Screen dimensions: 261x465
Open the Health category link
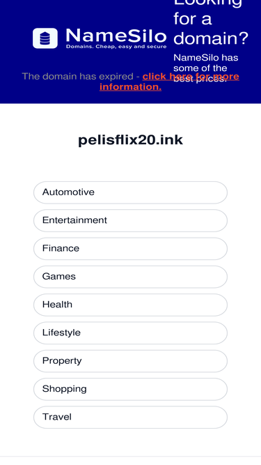[x=131, y=305]
